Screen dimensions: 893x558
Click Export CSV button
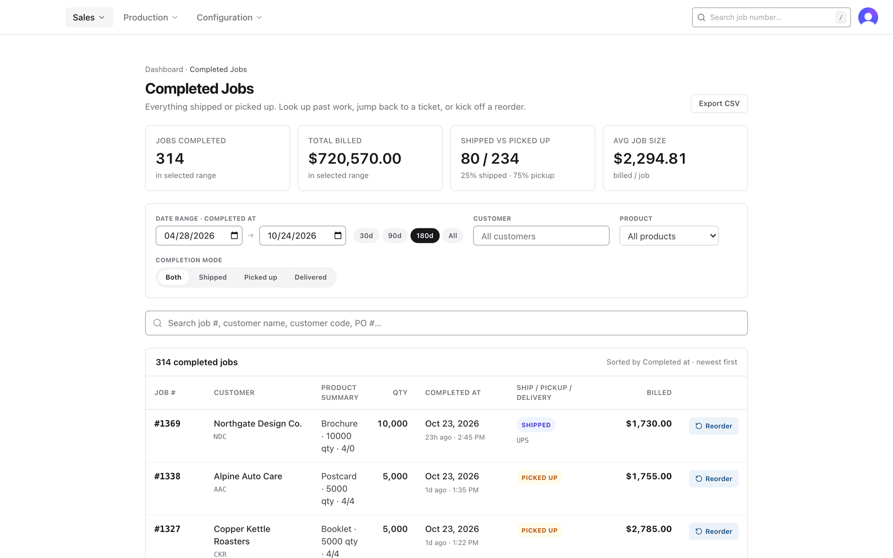point(719,103)
